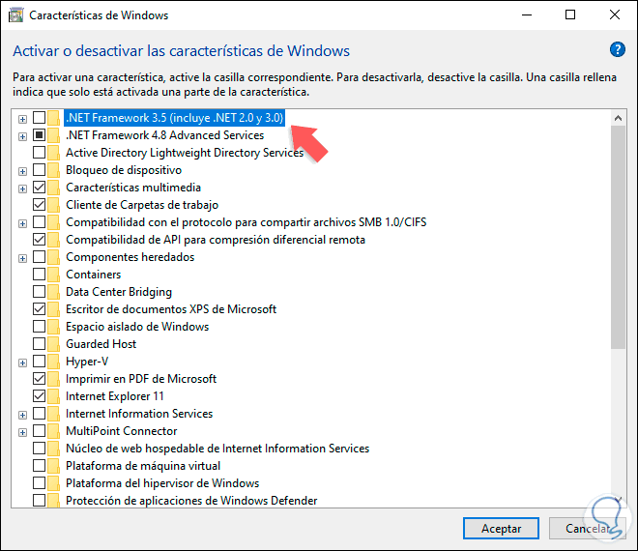Screen dimensions: 638x551
Task: Enable the SMB 1.0/CIFS compatibility checkbox
Action: [x=39, y=222]
